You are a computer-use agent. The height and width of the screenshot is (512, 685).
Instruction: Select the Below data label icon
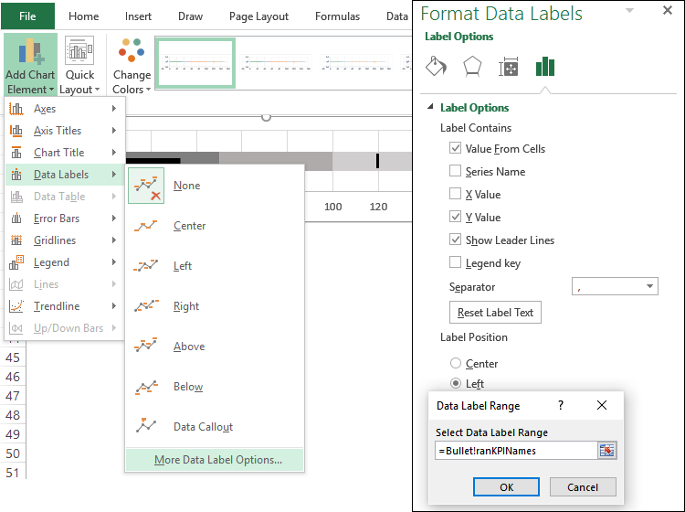[x=146, y=387]
